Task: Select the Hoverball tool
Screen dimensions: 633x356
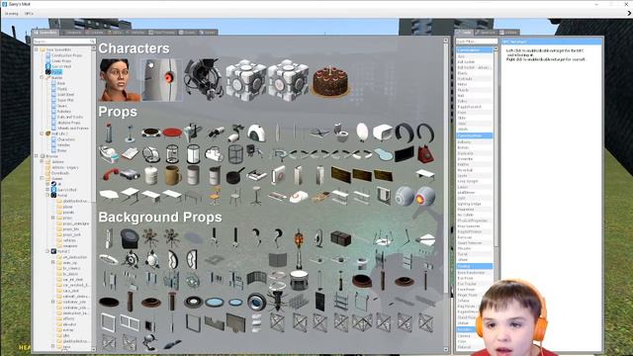Action: 475,170
